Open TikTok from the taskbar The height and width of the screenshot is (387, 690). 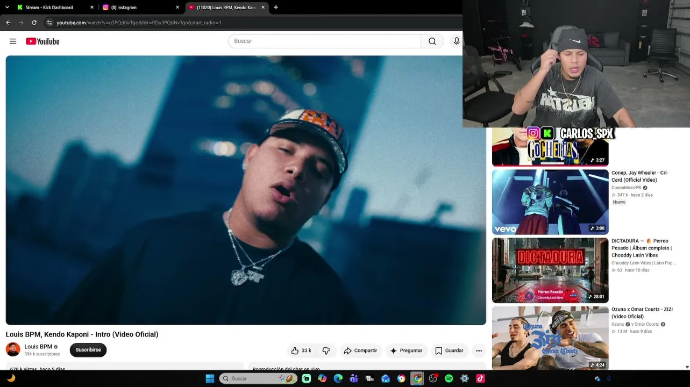click(480, 378)
